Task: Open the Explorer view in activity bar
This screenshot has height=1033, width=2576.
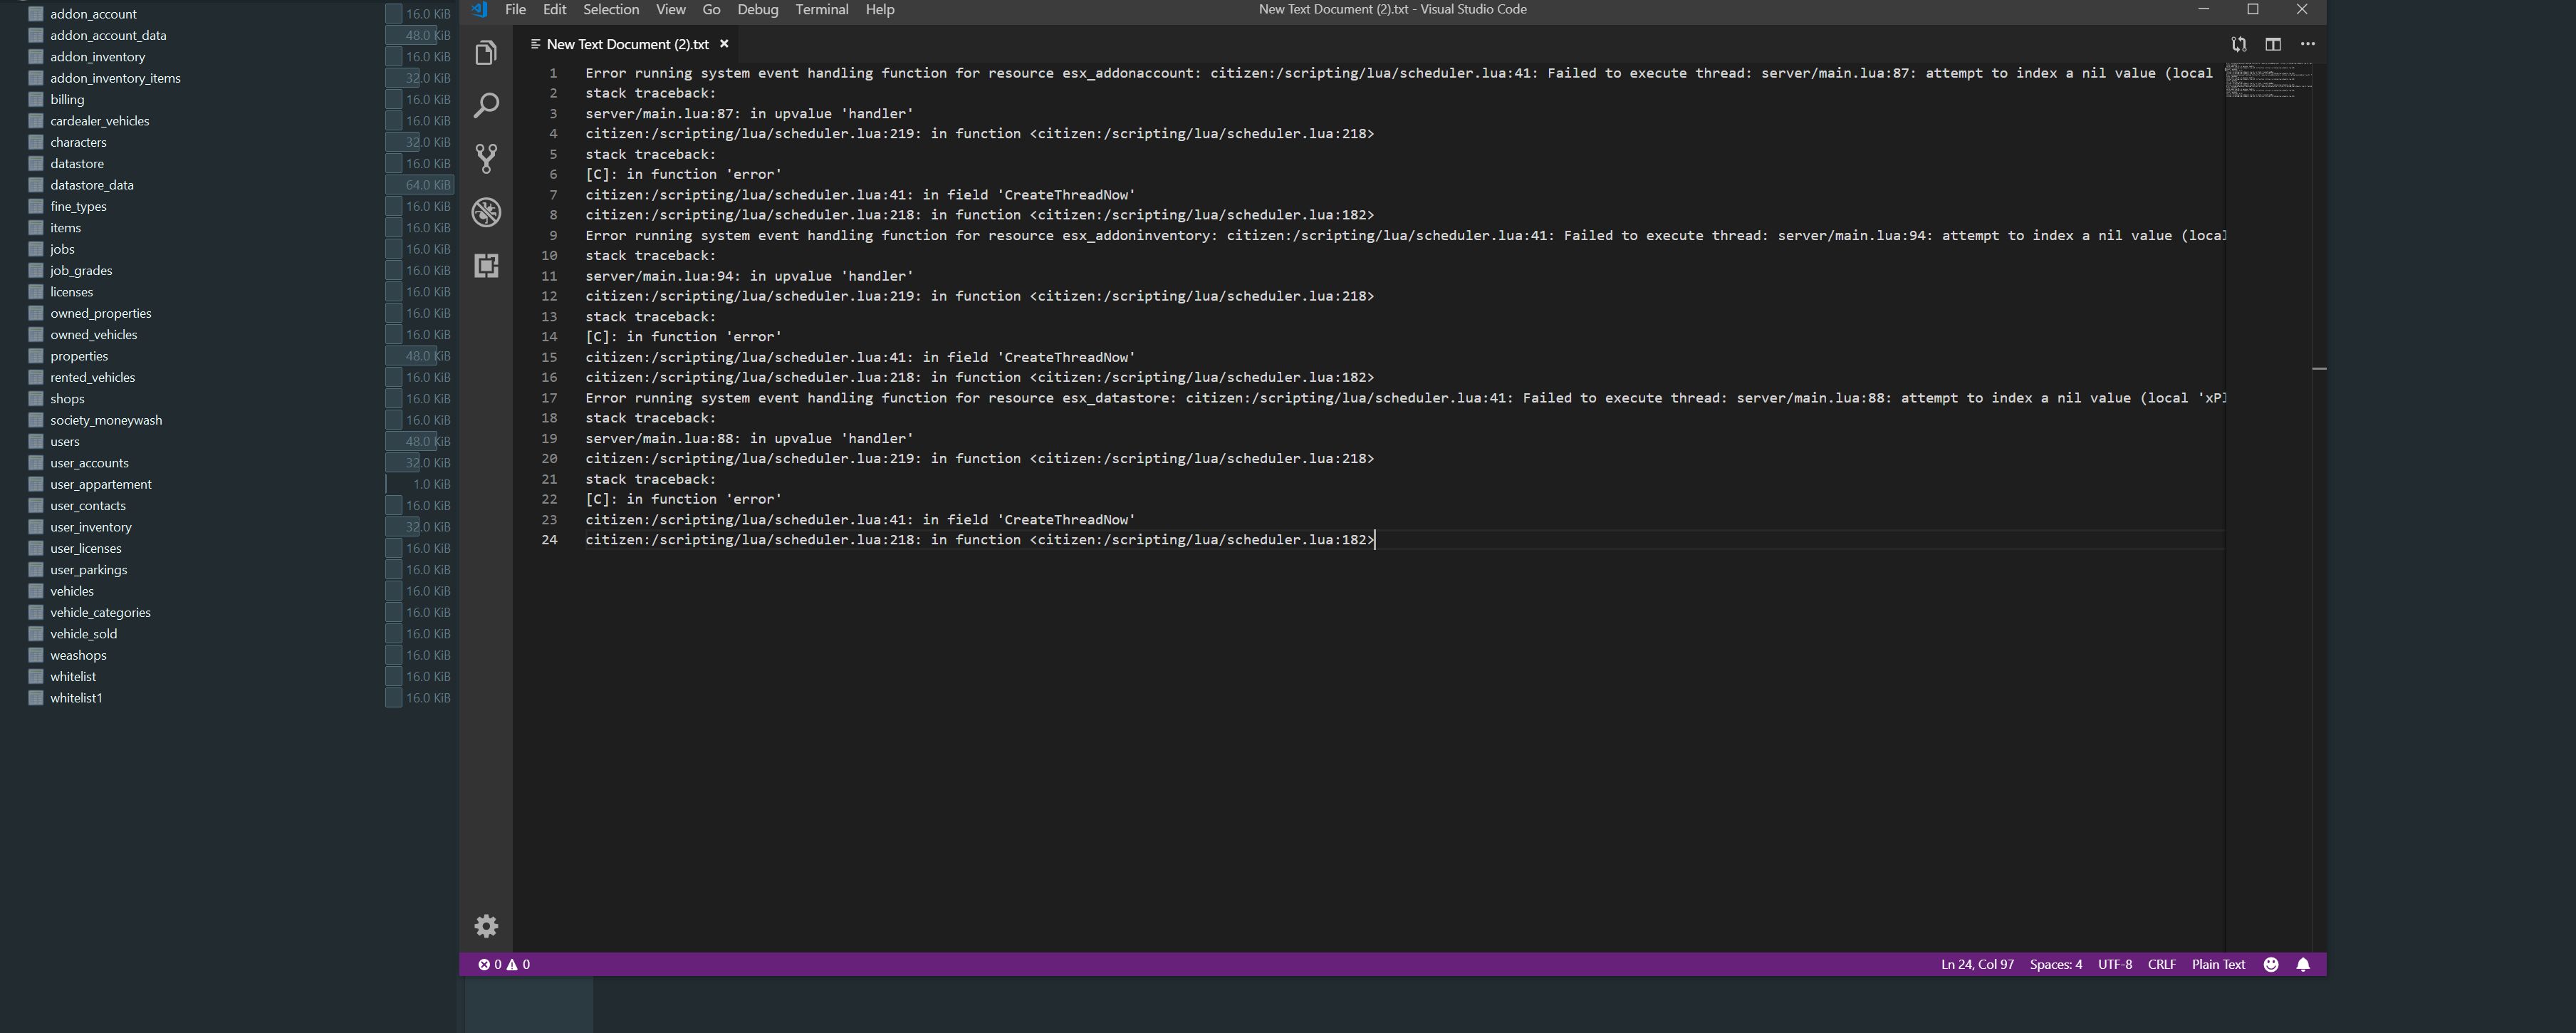Action: pyautogui.click(x=486, y=53)
